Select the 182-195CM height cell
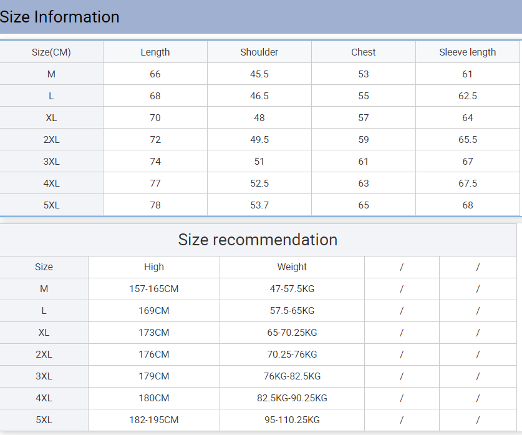 coord(153,420)
